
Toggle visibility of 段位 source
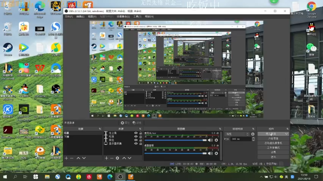pyautogui.click(x=136, y=140)
